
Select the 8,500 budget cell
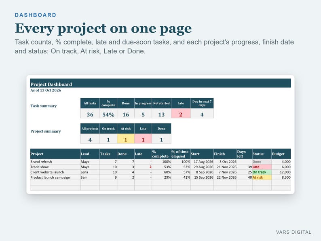(x=281, y=178)
